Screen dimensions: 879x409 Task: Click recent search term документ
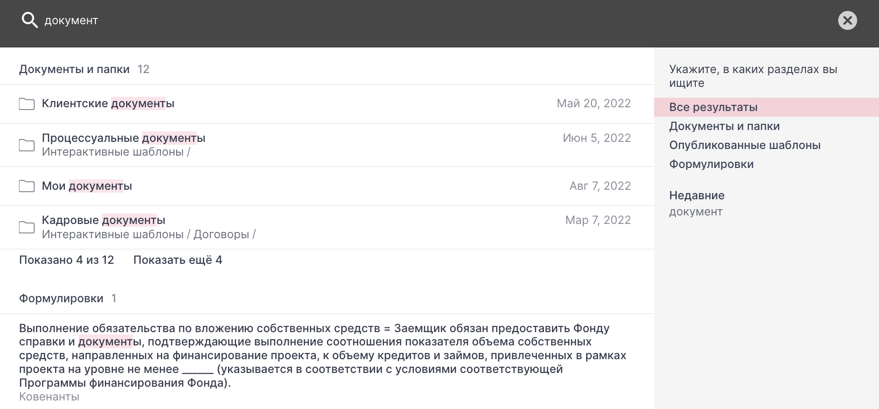tap(695, 212)
